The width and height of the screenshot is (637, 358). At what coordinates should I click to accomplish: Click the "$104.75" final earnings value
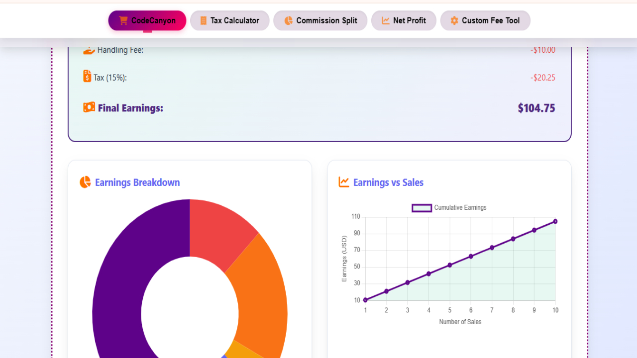(536, 108)
